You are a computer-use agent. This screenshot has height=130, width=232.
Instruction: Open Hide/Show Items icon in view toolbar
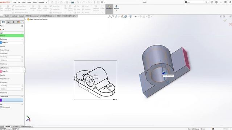[136, 17]
